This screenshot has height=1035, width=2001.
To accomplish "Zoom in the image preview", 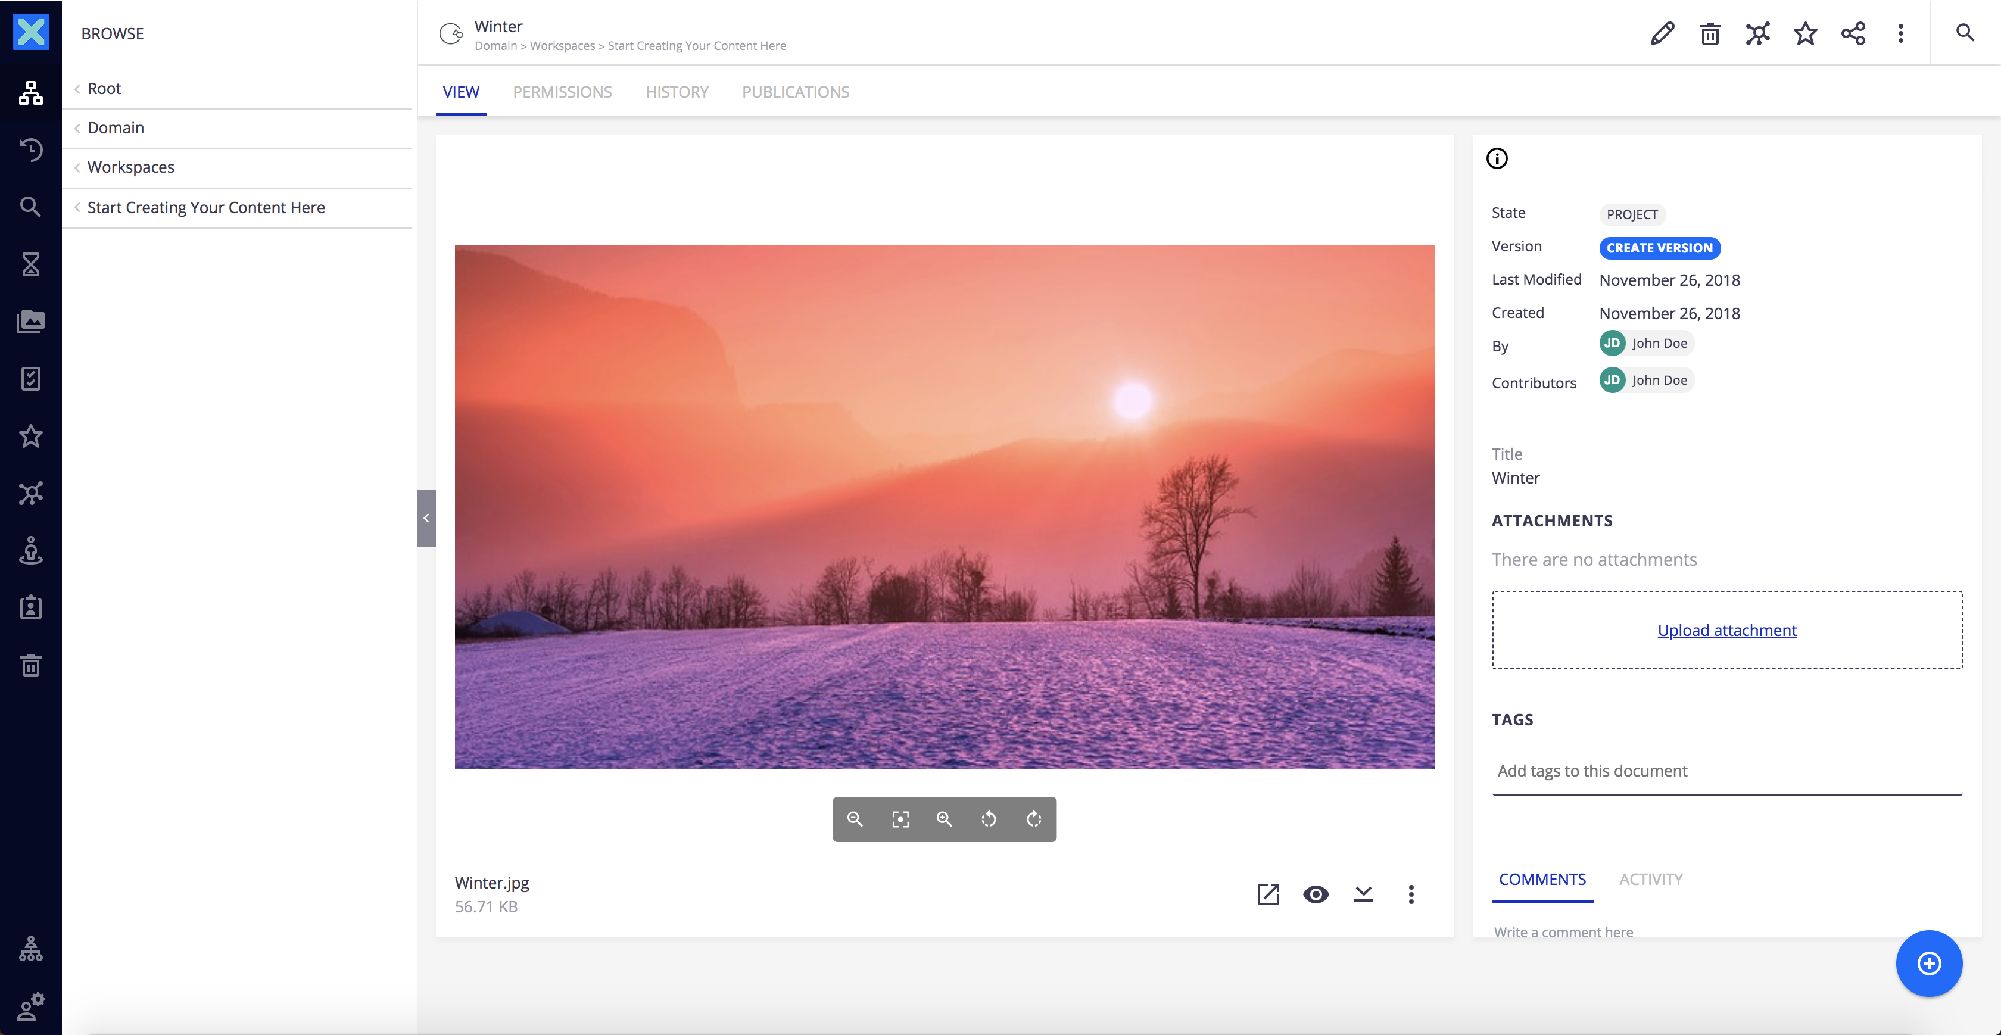I will pos(945,819).
